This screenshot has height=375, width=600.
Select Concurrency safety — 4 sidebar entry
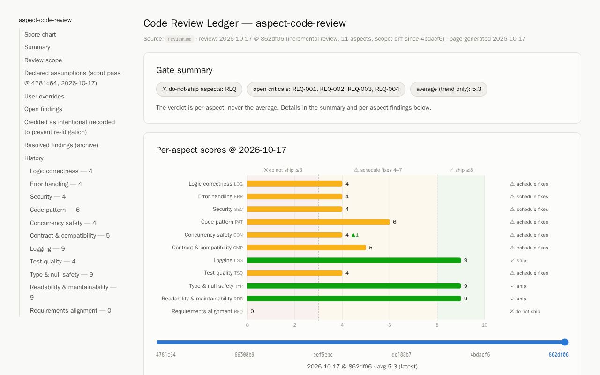click(x=63, y=223)
